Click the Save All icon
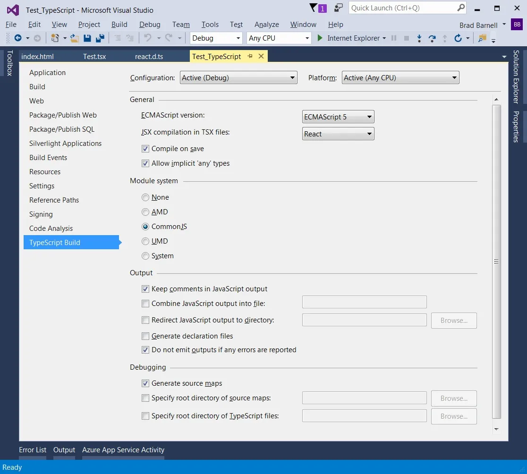527x474 pixels. 100,38
